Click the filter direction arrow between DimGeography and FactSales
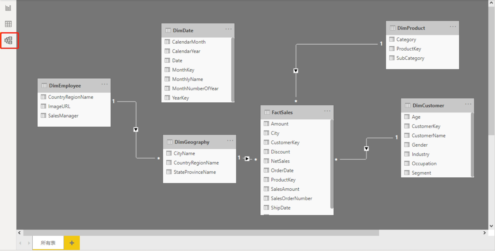 [247, 159]
